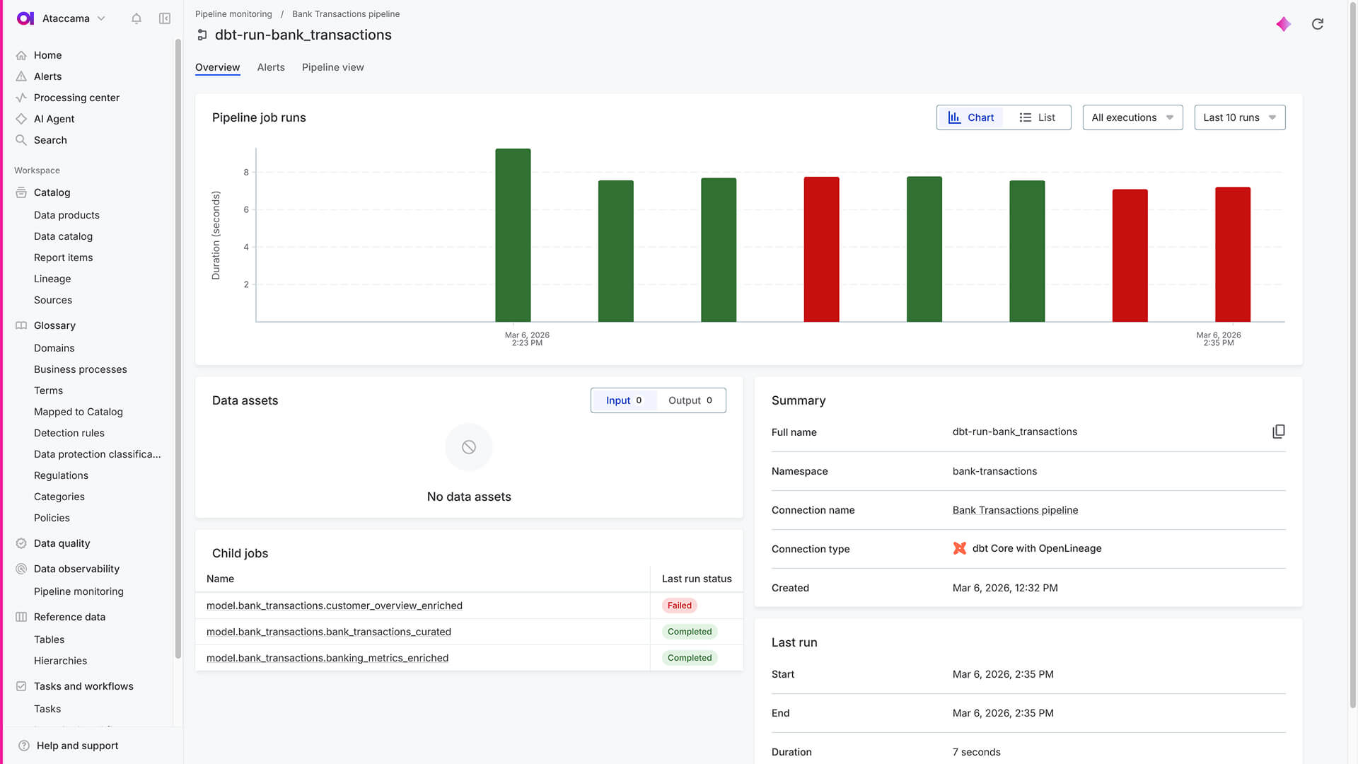Open Help and support icon

click(x=24, y=746)
